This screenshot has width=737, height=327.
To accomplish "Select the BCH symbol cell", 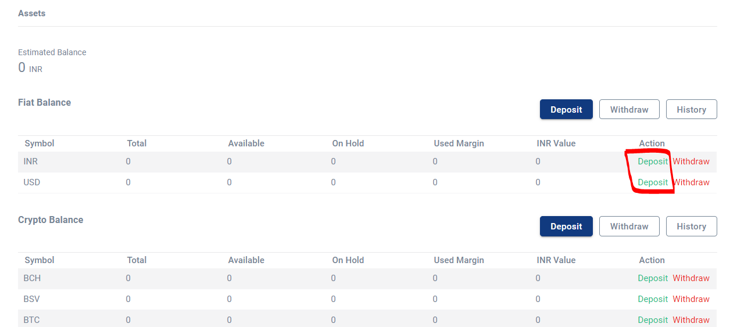I will coord(33,278).
